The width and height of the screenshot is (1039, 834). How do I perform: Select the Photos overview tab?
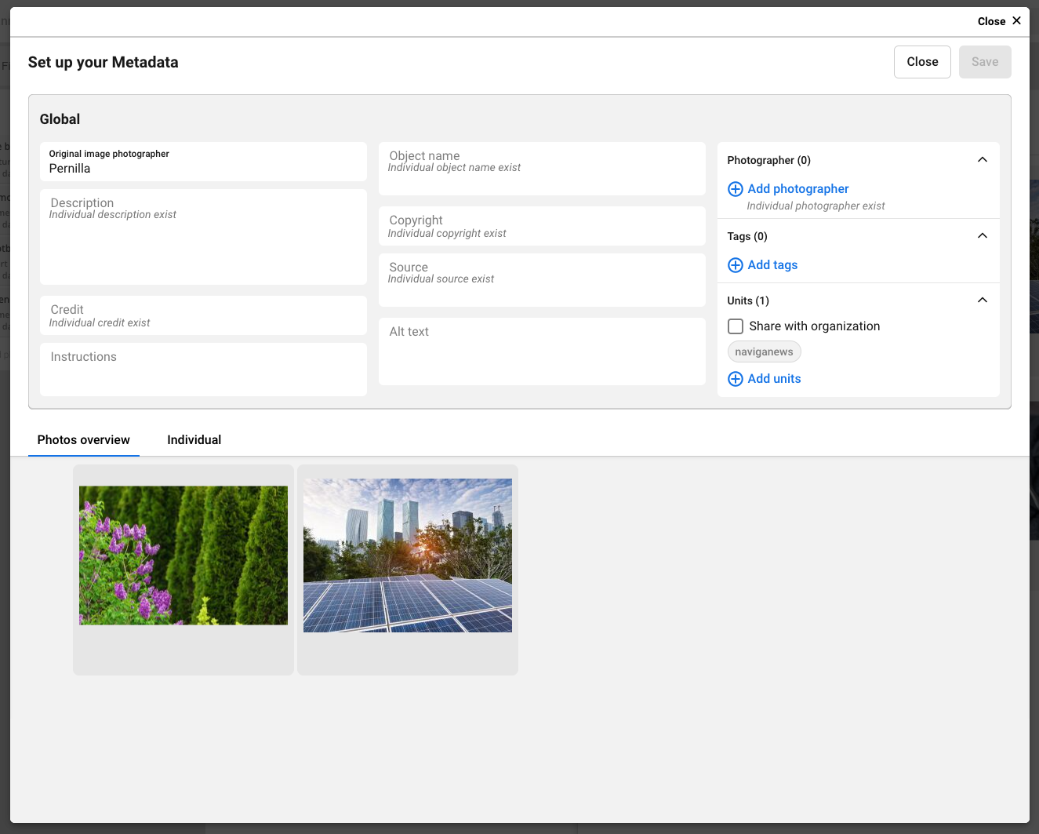coord(84,440)
